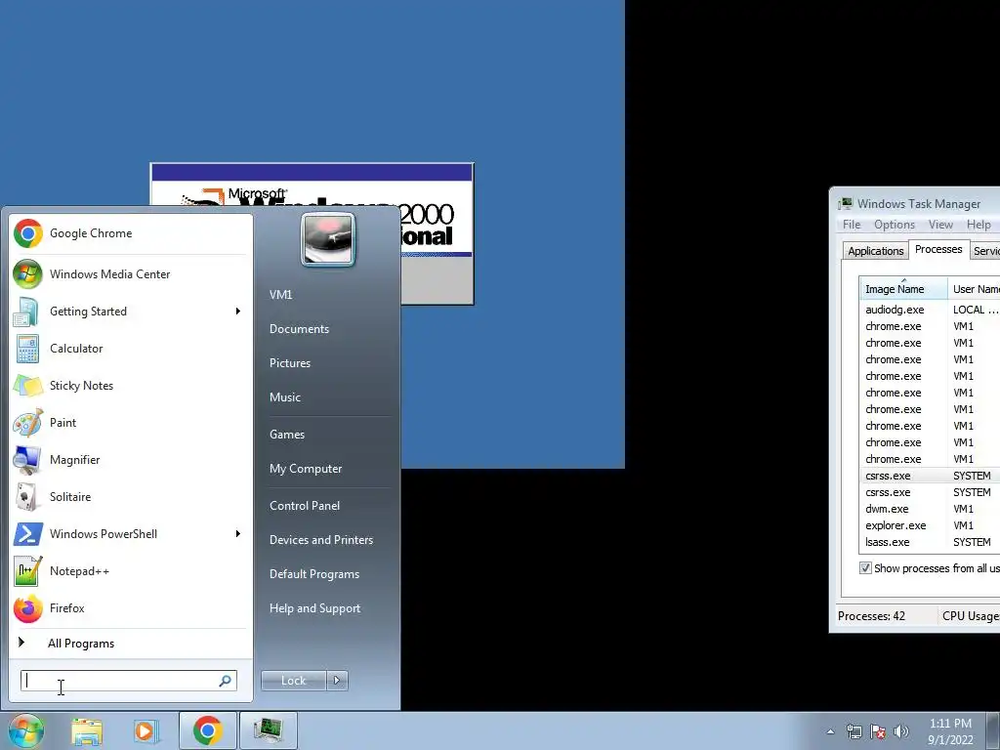Click the search magnifier icon in Start menu
The image size is (1000, 750).
tap(226, 681)
